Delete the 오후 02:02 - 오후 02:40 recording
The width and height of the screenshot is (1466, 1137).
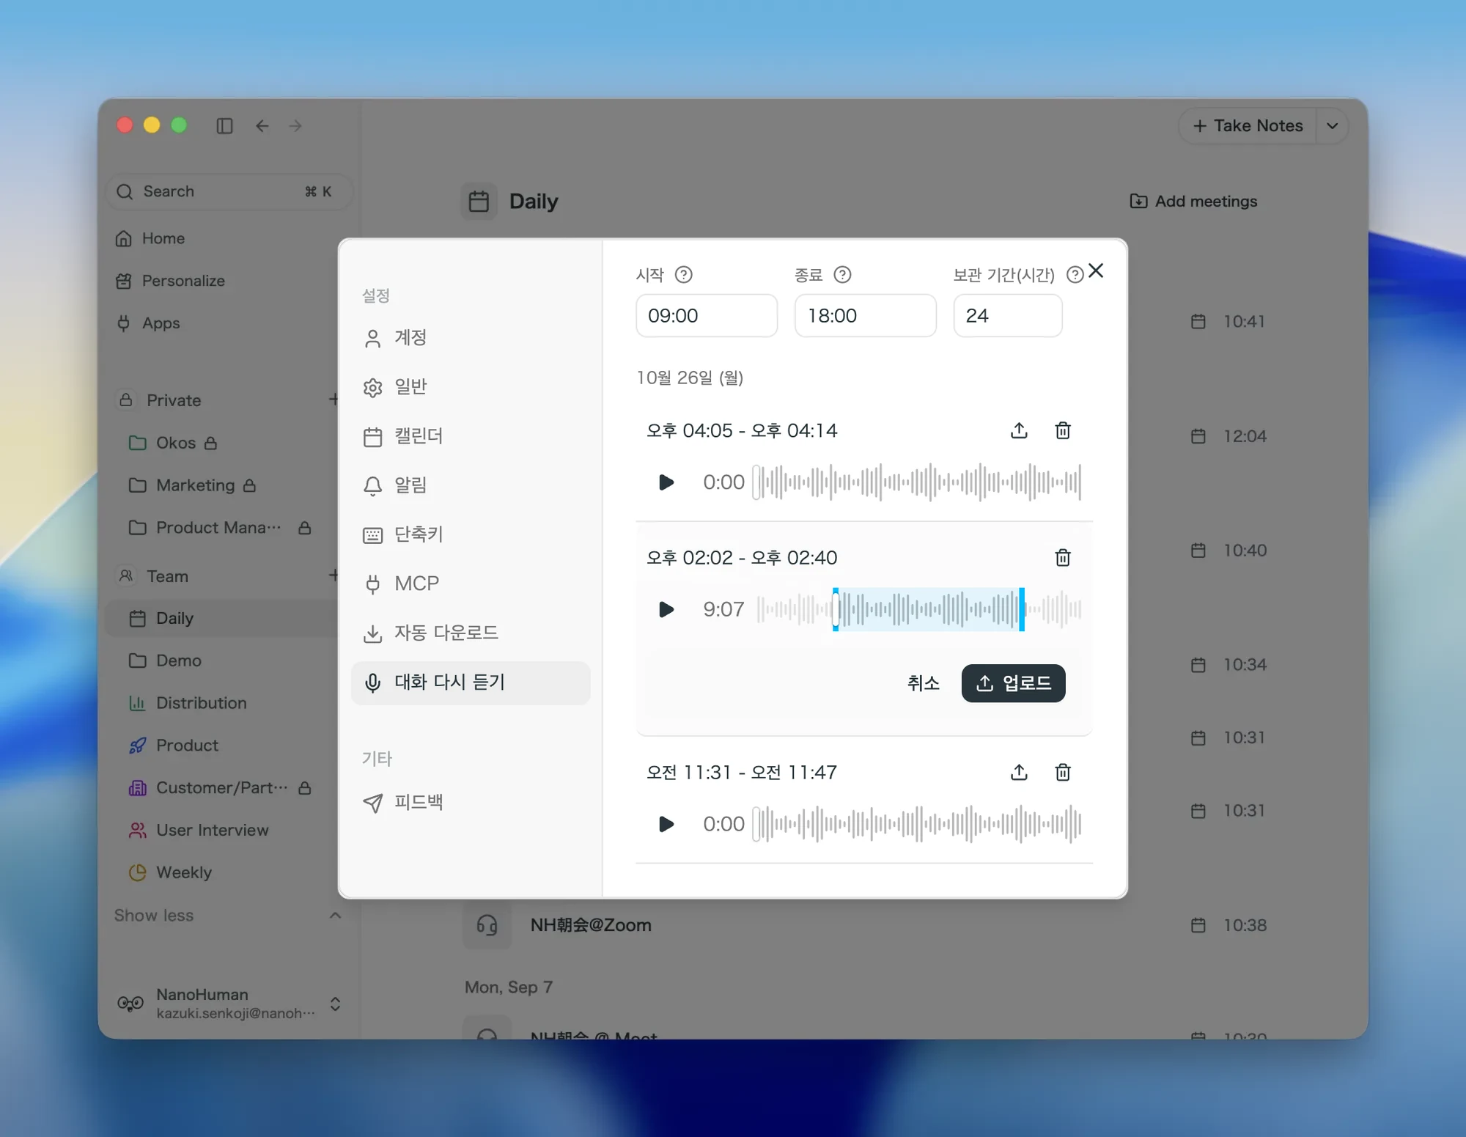1063,558
